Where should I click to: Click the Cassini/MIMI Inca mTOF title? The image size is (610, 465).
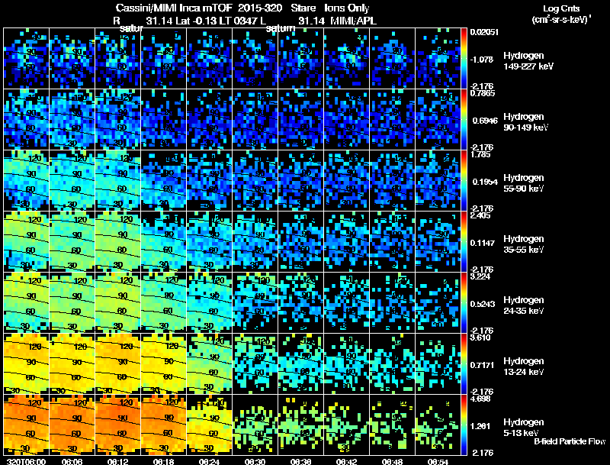(x=174, y=8)
